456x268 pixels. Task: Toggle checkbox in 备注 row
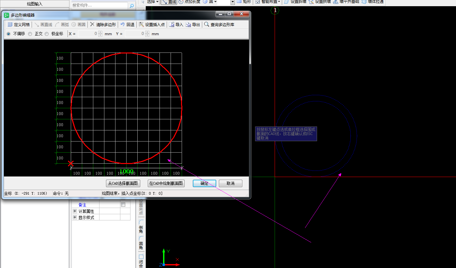123,205
